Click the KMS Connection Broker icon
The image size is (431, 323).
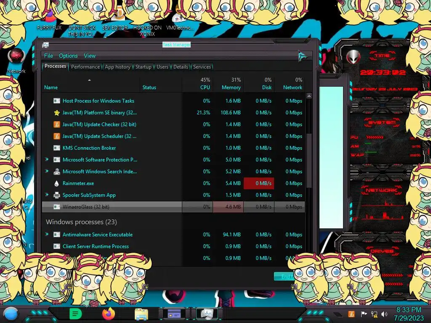click(57, 148)
